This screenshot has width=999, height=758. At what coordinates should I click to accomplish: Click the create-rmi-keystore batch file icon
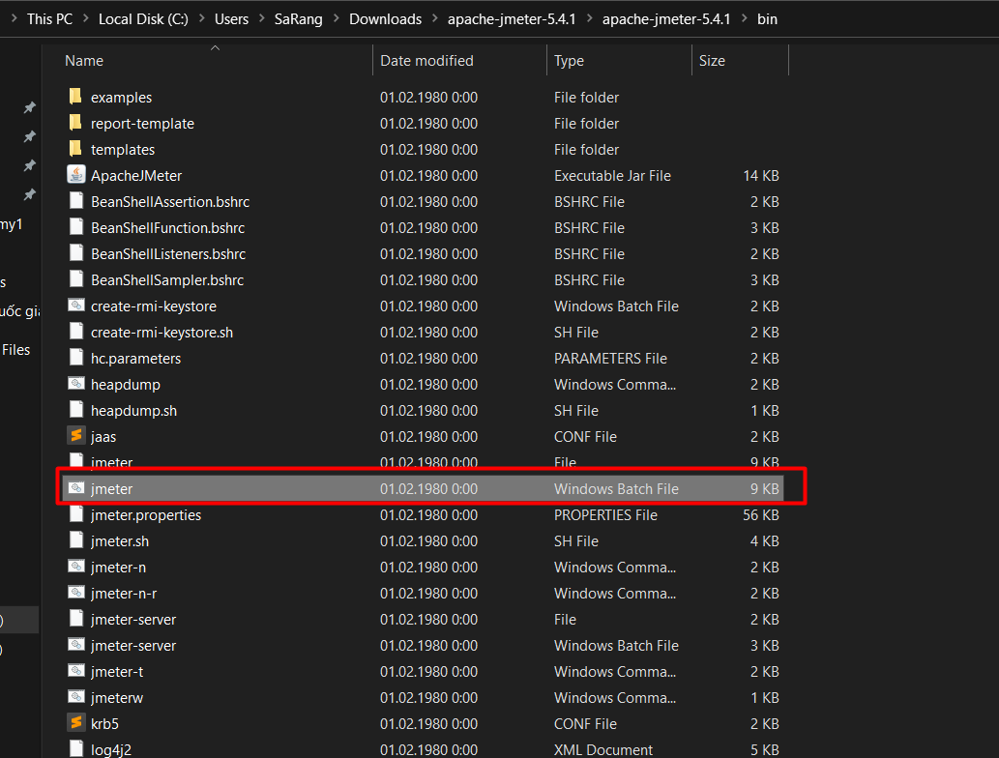coord(76,306)
